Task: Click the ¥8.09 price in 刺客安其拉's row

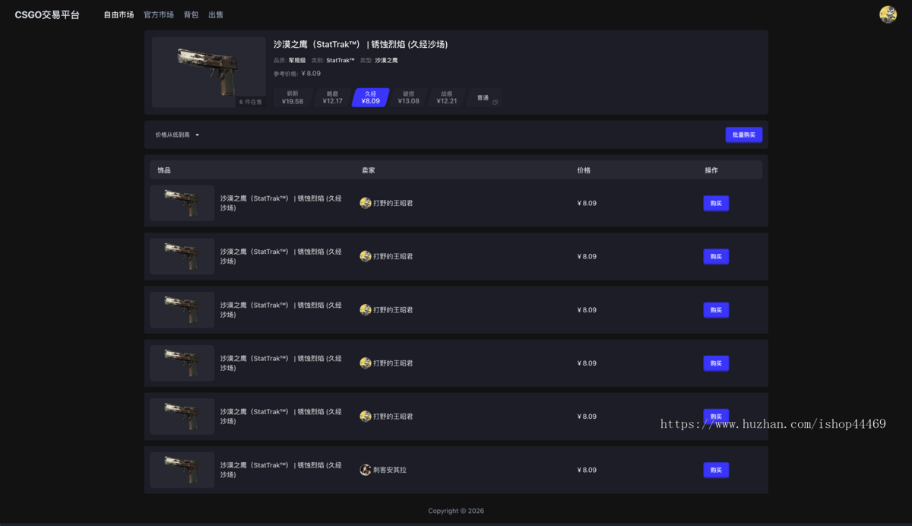Action: click(587, 470)
